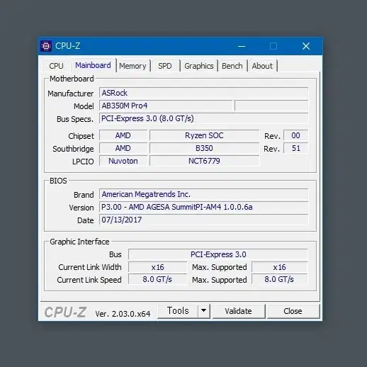Click Southbridge vendor AMD value
367x367 pixels.
pos(123,148)
